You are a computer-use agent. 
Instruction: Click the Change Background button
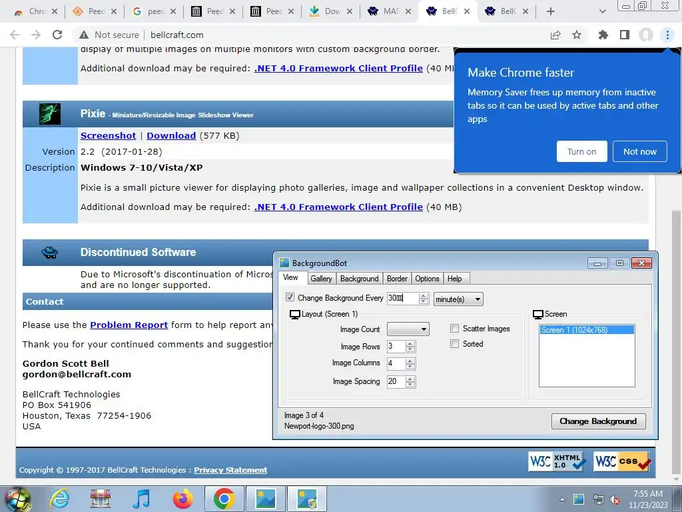[x=599, y=421]
